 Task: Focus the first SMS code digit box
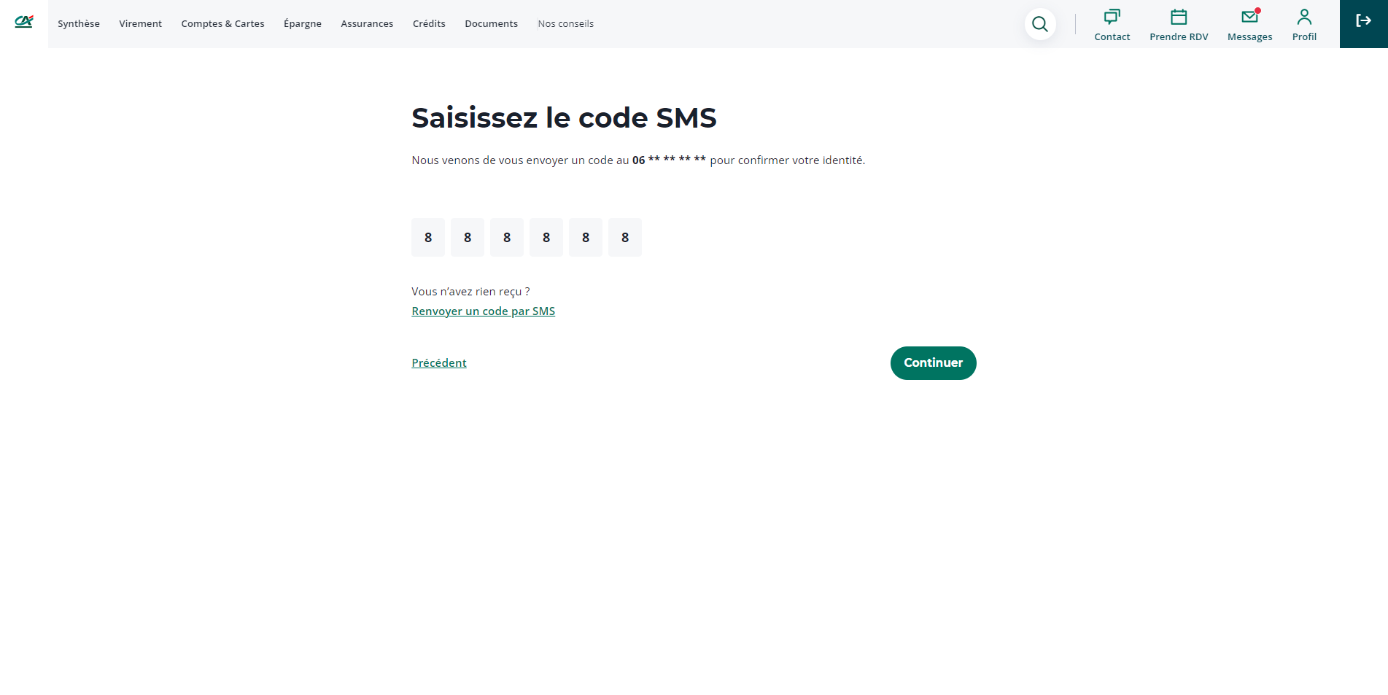tap(428, 238)
